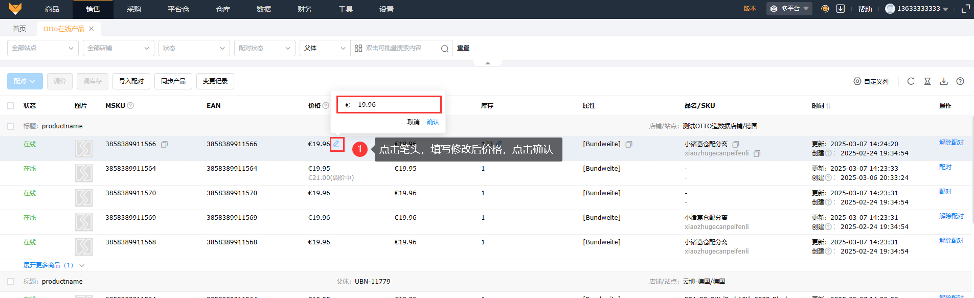
Task: Expand 展开更多商品 (1)
Action: [x=54, y=265]
